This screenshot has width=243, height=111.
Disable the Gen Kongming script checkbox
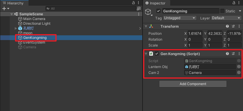[157, 54]
